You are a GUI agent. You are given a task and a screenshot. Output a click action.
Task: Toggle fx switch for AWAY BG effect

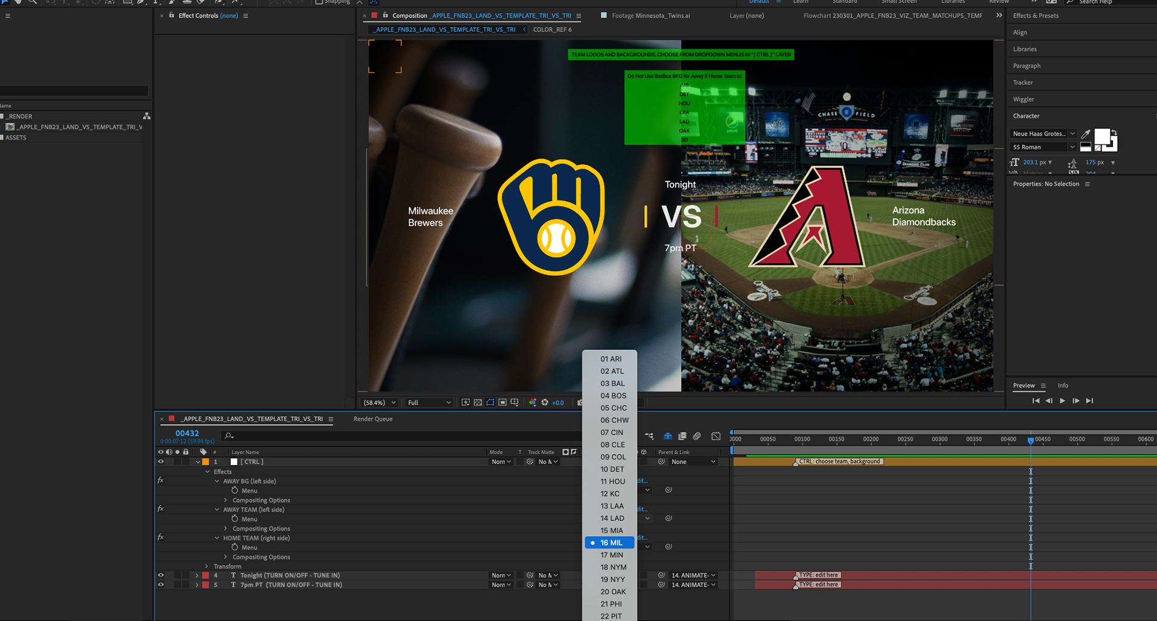pyautogui.click(x=161, y=481)
